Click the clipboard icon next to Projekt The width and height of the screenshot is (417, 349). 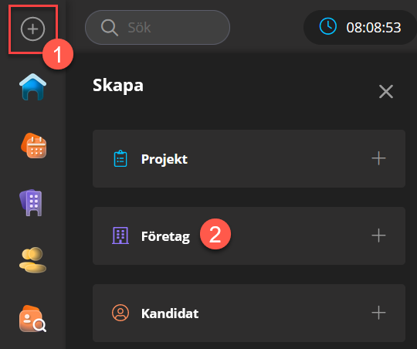pos(120,158)
